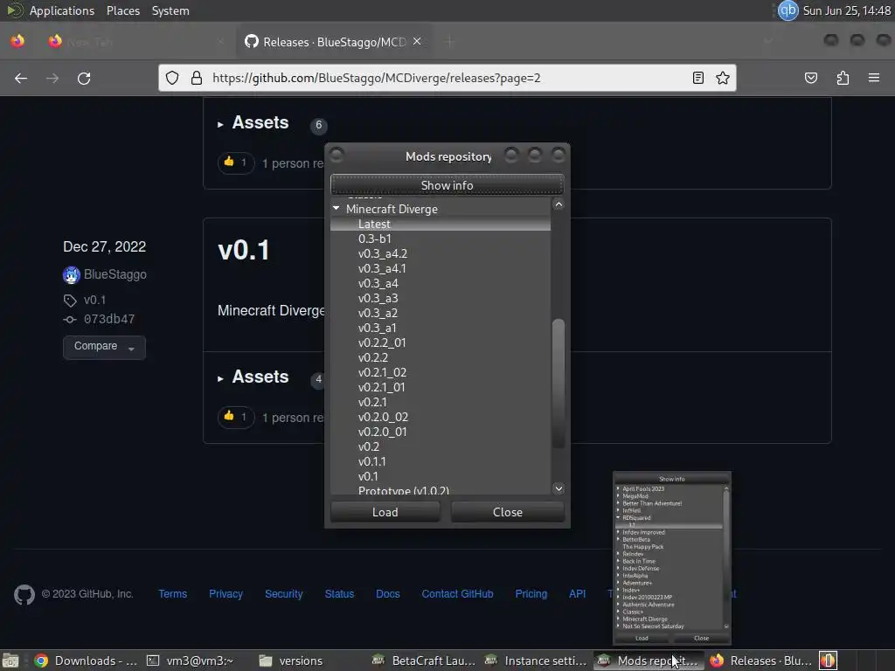This screenshot has width=895, height=671.
Task: Expand the upper Assets section with 6 items
Action: 253,122
